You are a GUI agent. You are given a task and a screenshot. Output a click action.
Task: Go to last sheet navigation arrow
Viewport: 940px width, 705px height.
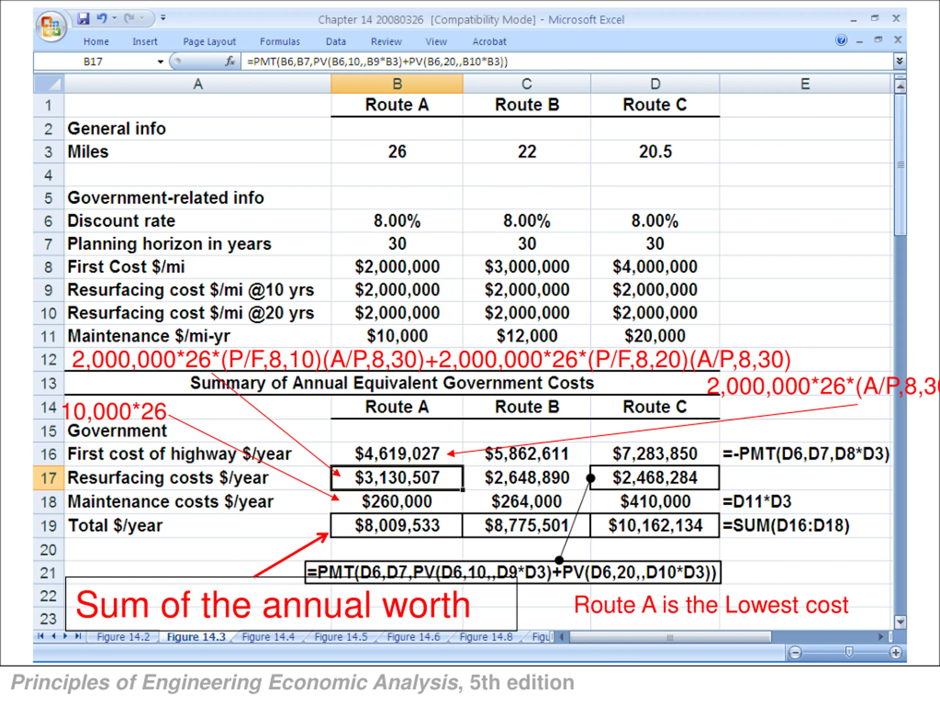click(x=78, y=636)
